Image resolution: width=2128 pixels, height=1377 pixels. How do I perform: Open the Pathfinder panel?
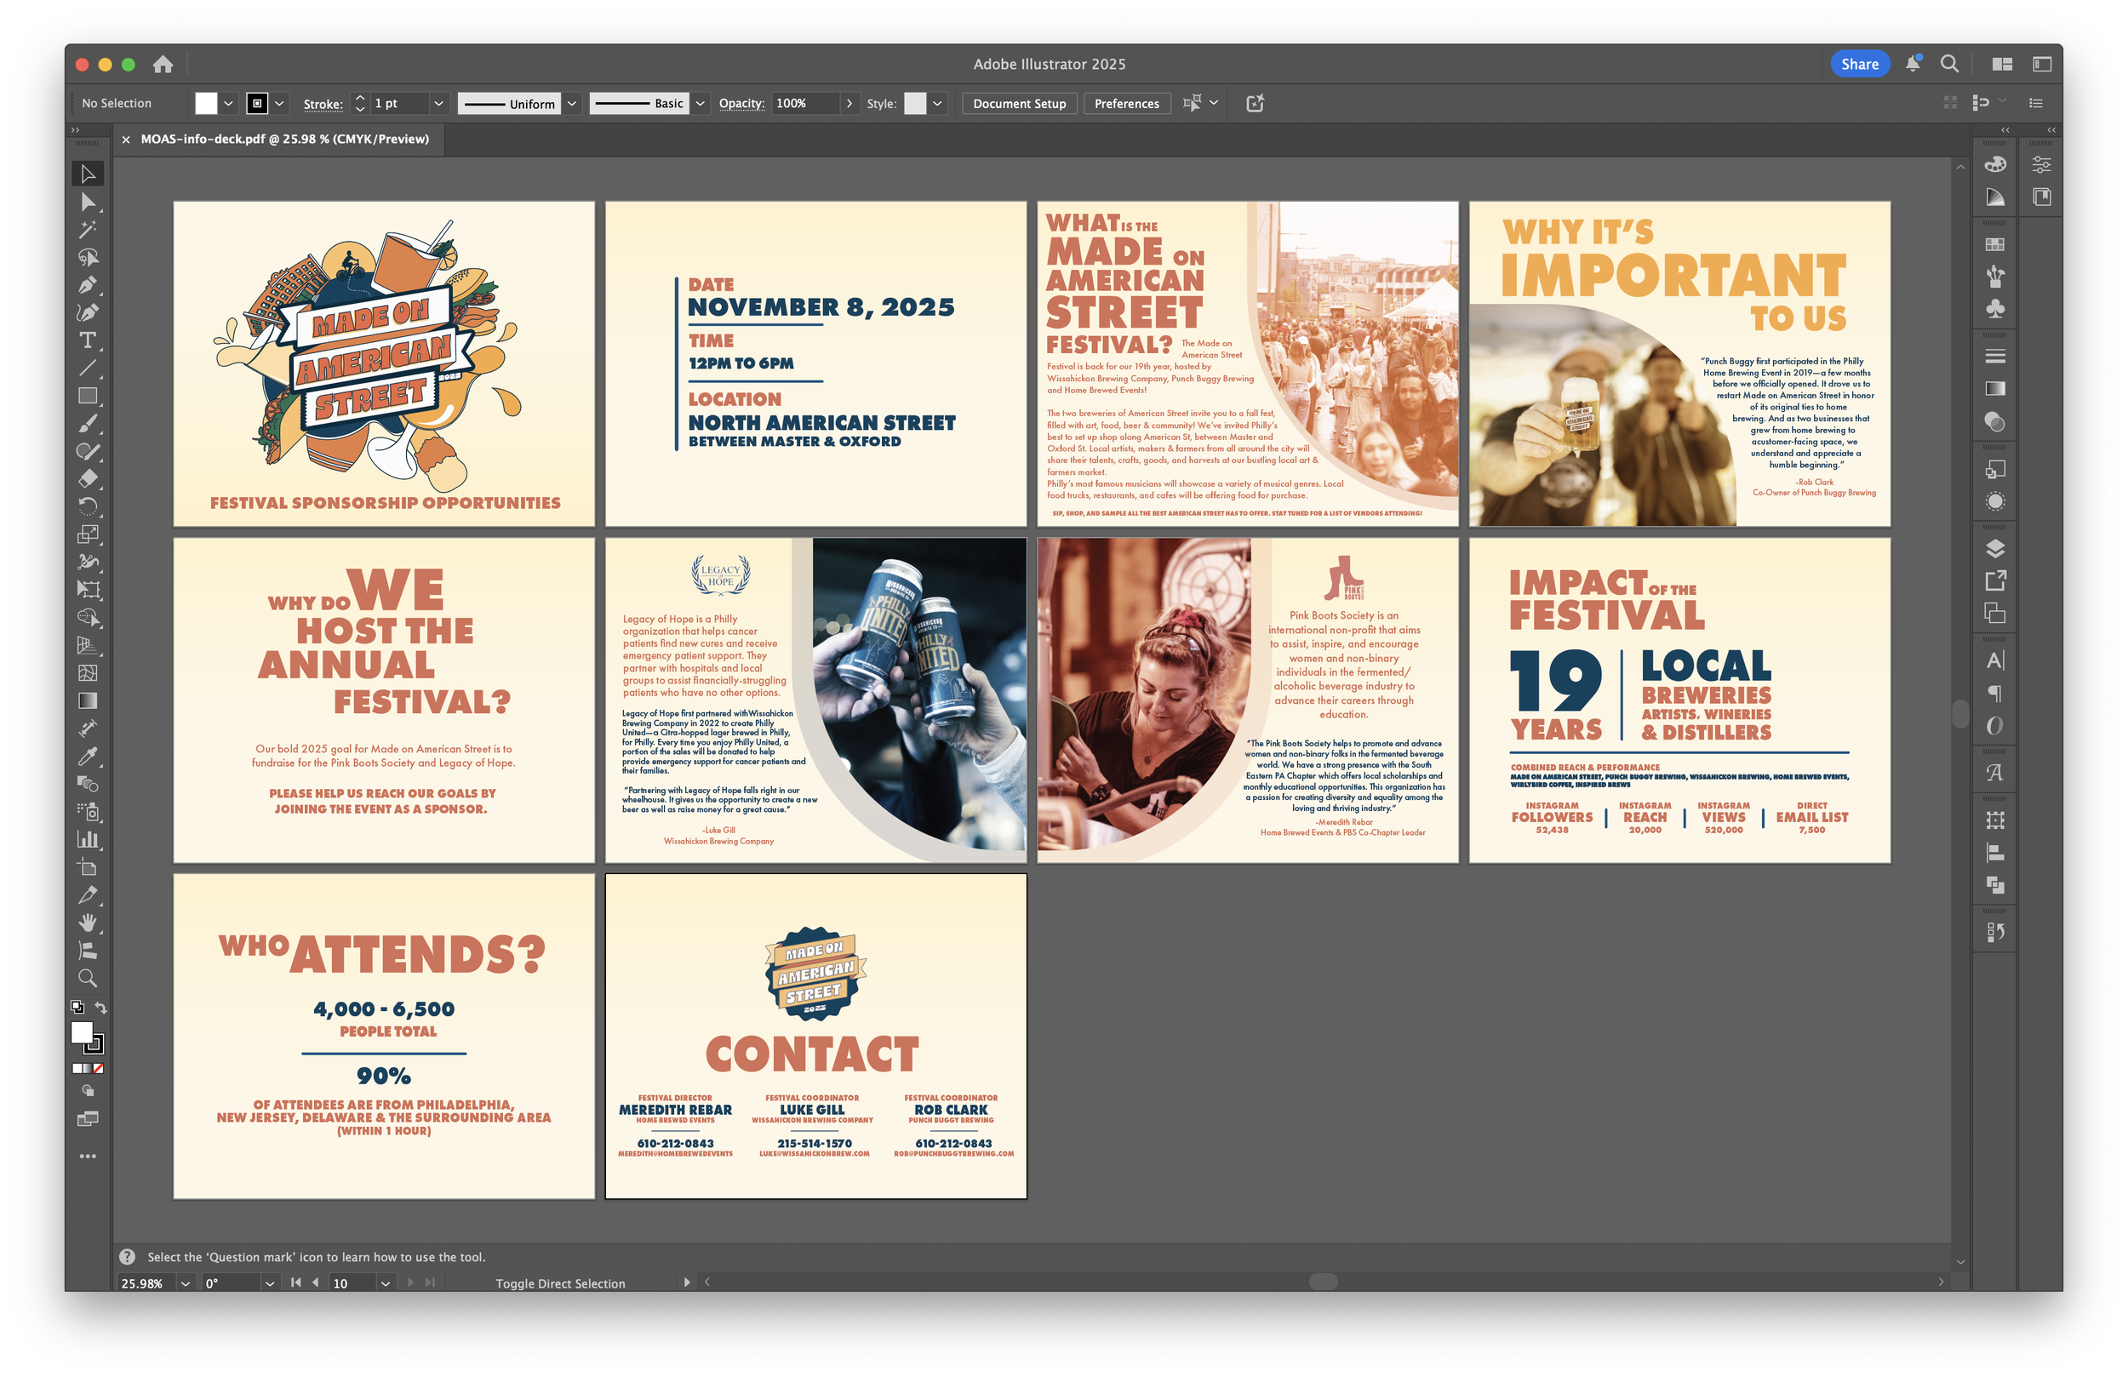pyautogui.click(x=1994, y=885)
